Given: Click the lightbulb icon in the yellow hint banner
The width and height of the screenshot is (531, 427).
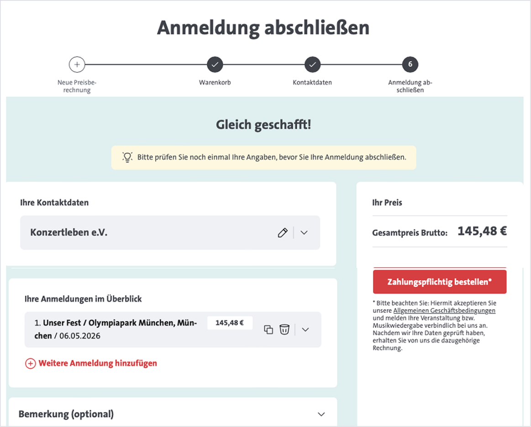Looking at the screenshot, I should (128, 158).
